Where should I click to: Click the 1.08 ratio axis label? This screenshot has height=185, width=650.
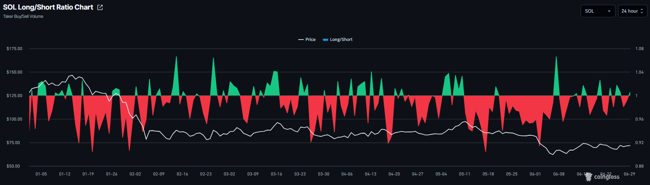pyautogui.click(x=640, y=48)
